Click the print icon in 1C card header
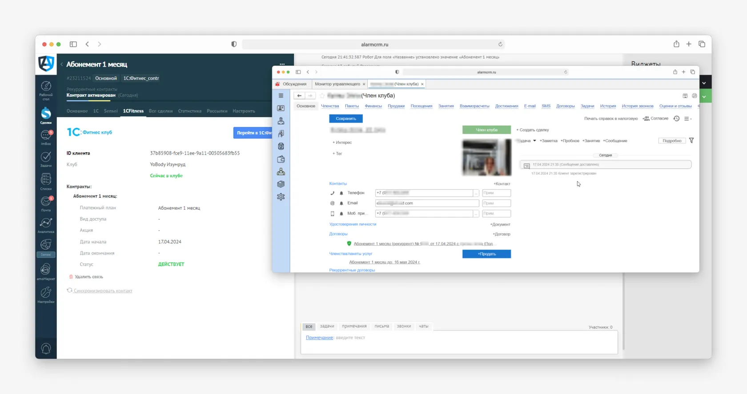This screenshot has height=394, width=747. [x=694, y=96]
